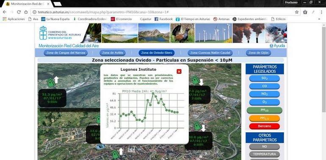Click the 30.0 µg/m³ station reading box
The width and height of the screenshot is (326, 160).
(x=199, y=141)
